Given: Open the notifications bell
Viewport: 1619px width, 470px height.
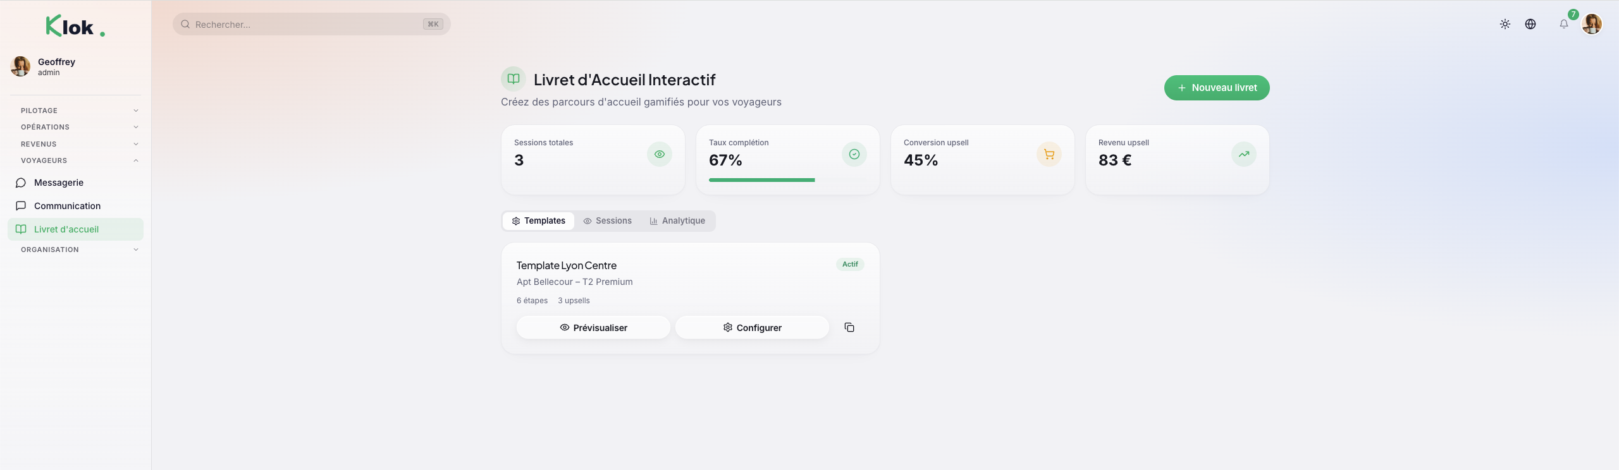Looking at the screenshot, I should (x=1564, y=24).
